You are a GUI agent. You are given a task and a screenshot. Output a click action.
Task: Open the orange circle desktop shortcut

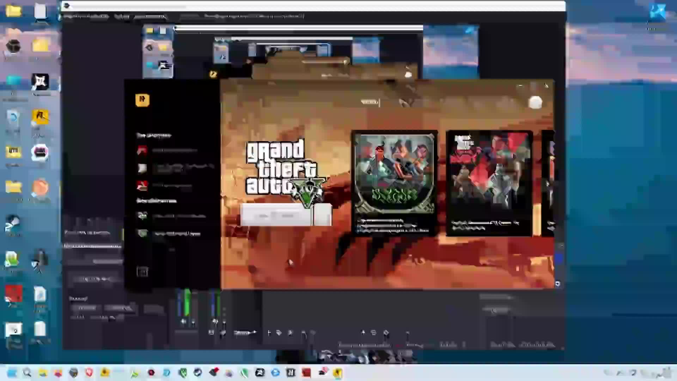[40, 187]
